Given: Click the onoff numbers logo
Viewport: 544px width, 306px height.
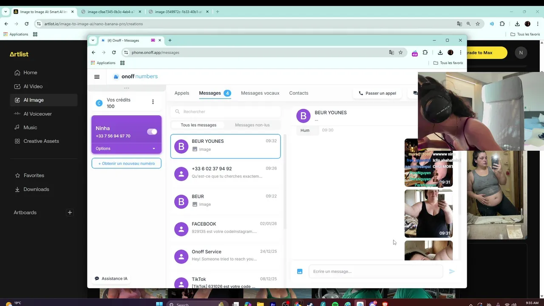Looking at the screenshot, I should [136, 76].
